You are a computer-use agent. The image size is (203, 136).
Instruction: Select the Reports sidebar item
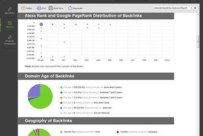pyautogui.click(x=10, y=25)
